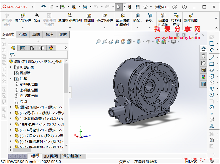Open the DisplayManager color ball tab icon
Image resolution: width=220 pixels, height=164 pixels.
click(51, 48)
